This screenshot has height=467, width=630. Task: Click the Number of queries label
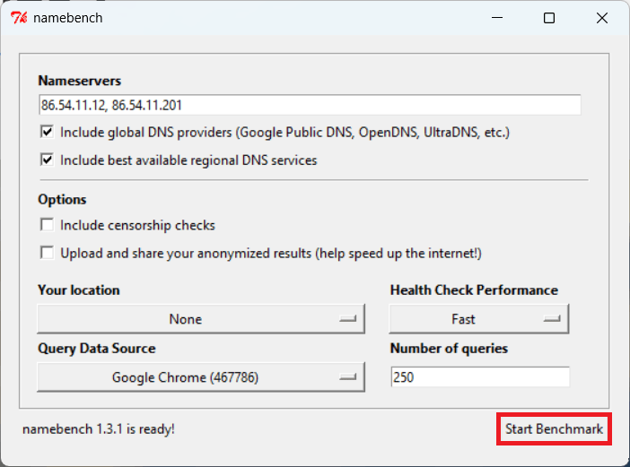click(x=449, y=349)
